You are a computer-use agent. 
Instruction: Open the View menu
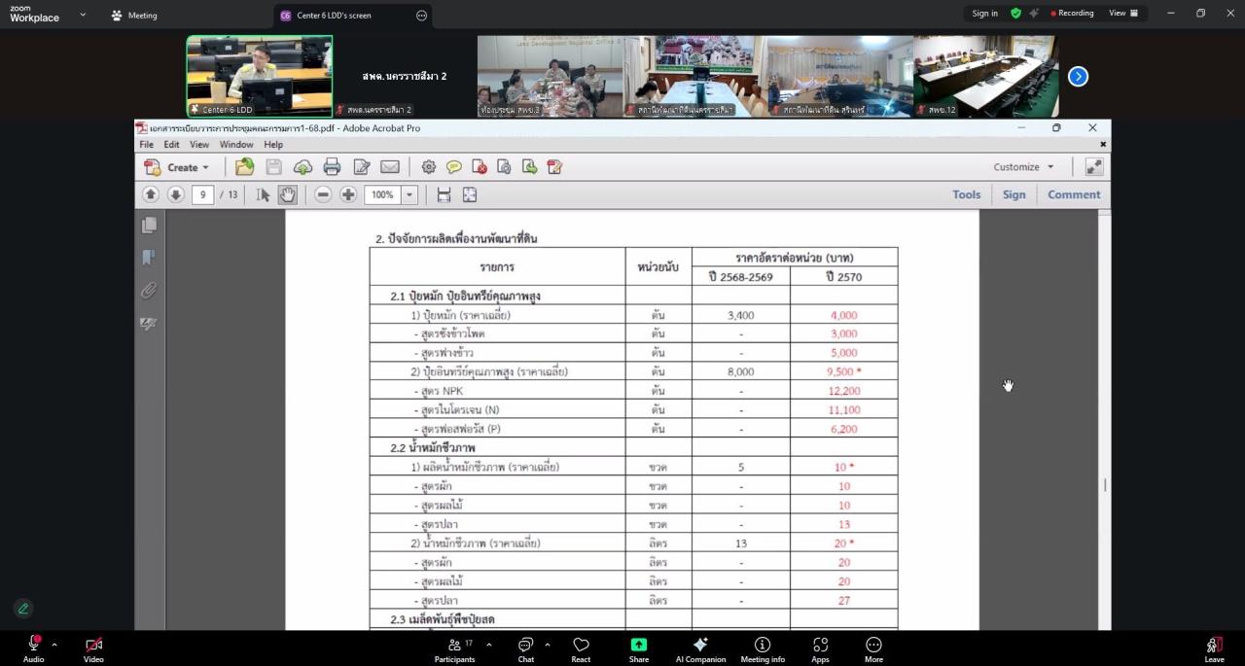tap(199, 145)
